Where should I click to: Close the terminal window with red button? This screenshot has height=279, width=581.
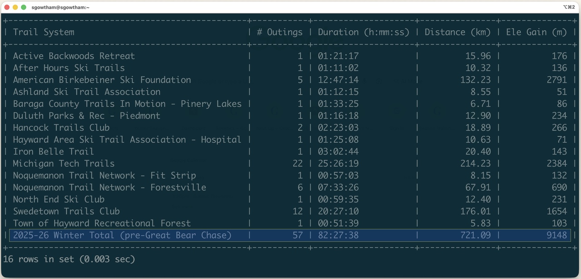pos(7,7)
